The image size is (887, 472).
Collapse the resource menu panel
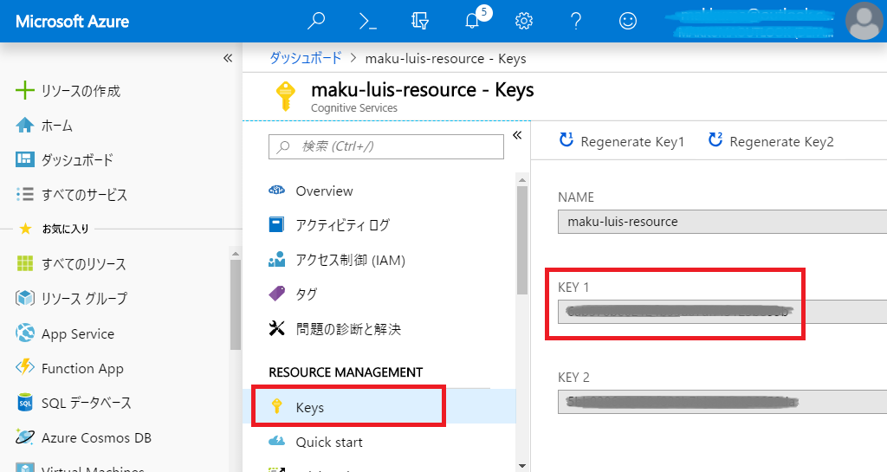click(517, 135)
